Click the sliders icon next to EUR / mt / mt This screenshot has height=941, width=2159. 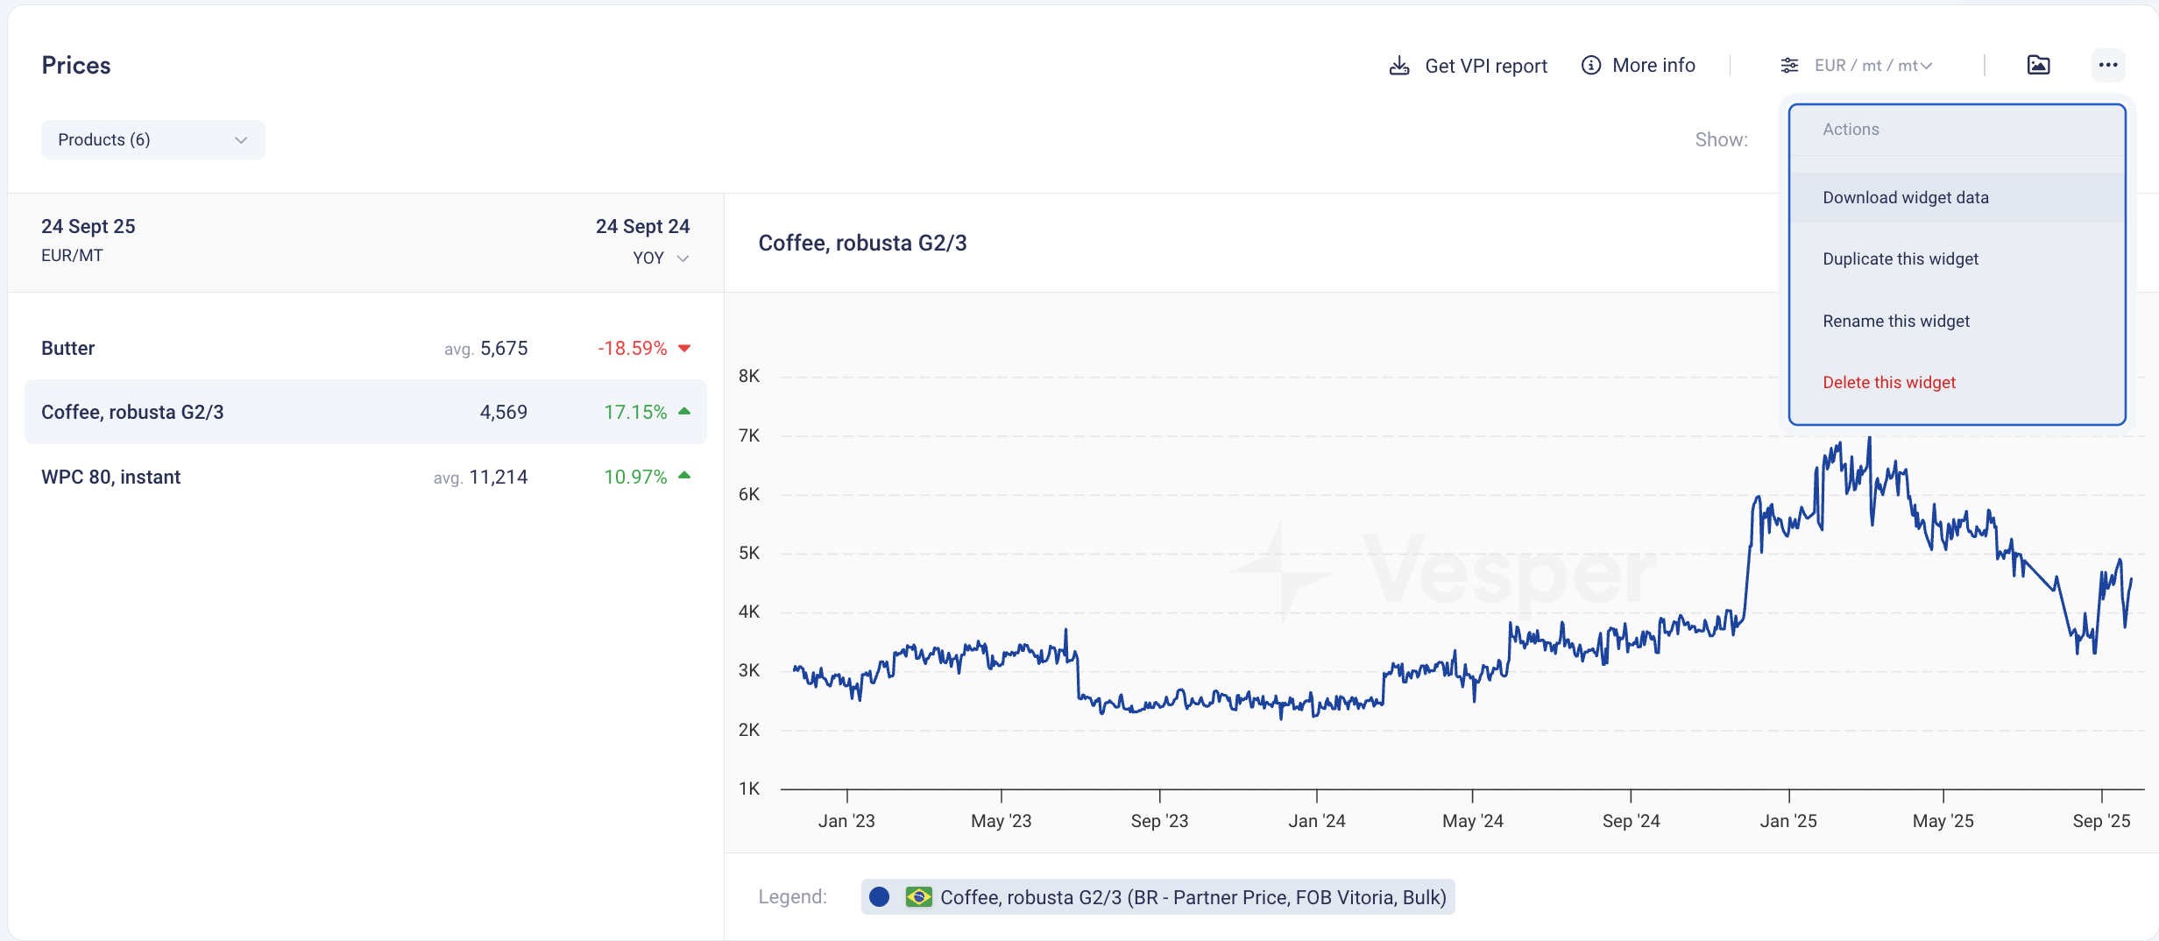[x=1789, y=66]
